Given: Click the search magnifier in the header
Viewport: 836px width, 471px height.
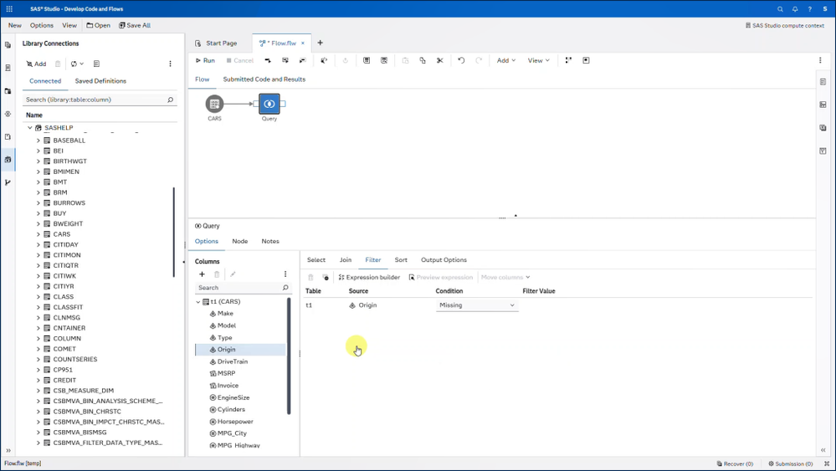Looking at the screenshot, I should click(x=780, y=9).
